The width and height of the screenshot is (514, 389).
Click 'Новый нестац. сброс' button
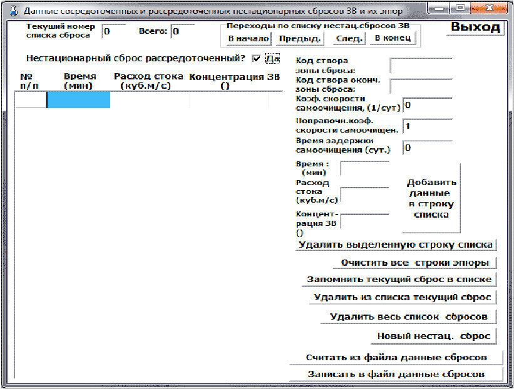tap(434, 336)
